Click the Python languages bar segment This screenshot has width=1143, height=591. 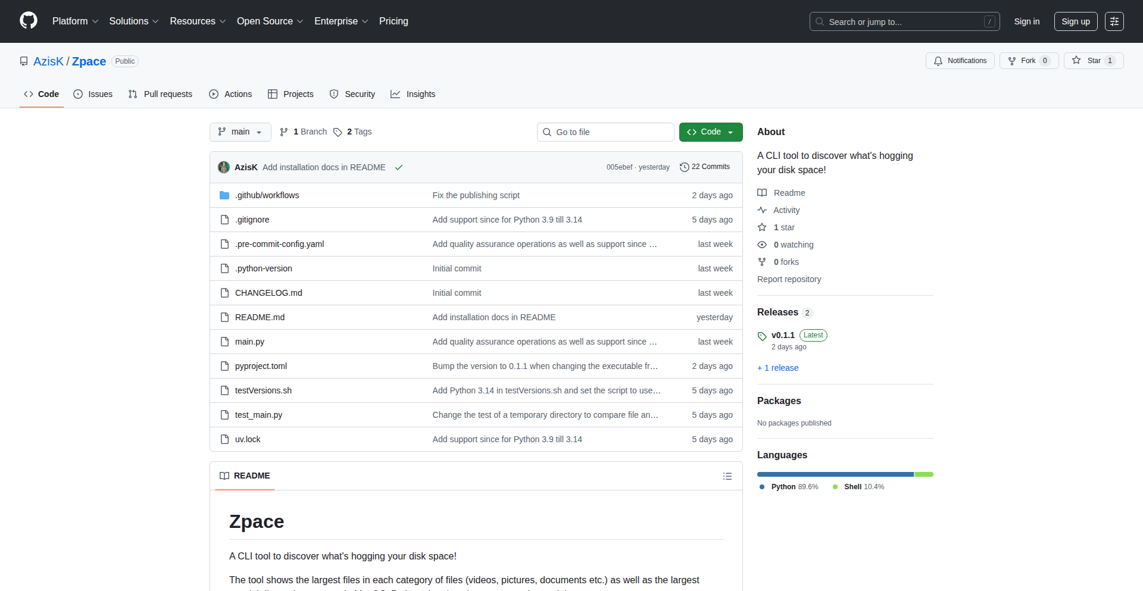pyautogui.click(x=835, y=474)
